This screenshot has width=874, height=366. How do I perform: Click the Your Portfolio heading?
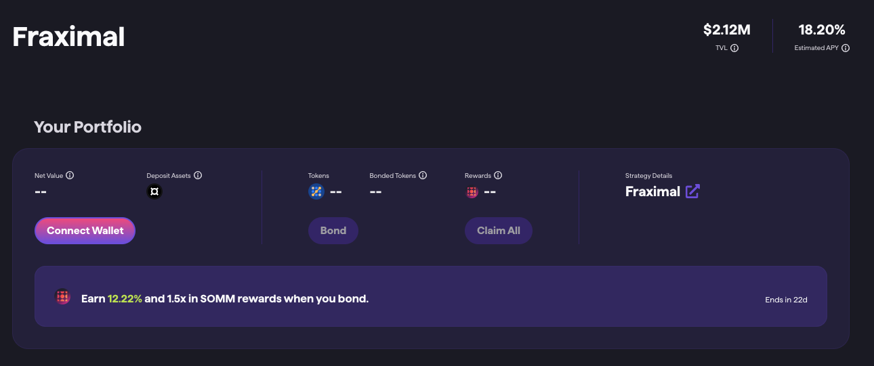pyautogui.click(x=87, y=127)
